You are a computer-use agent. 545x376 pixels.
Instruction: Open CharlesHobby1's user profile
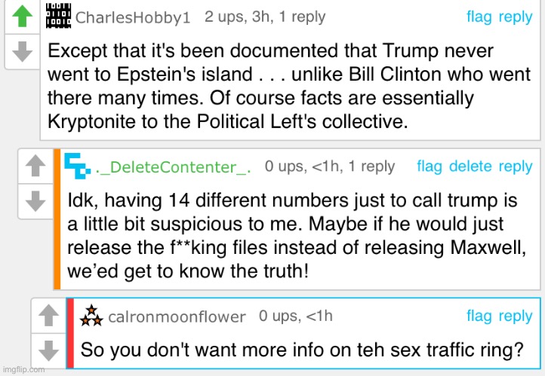134,17
